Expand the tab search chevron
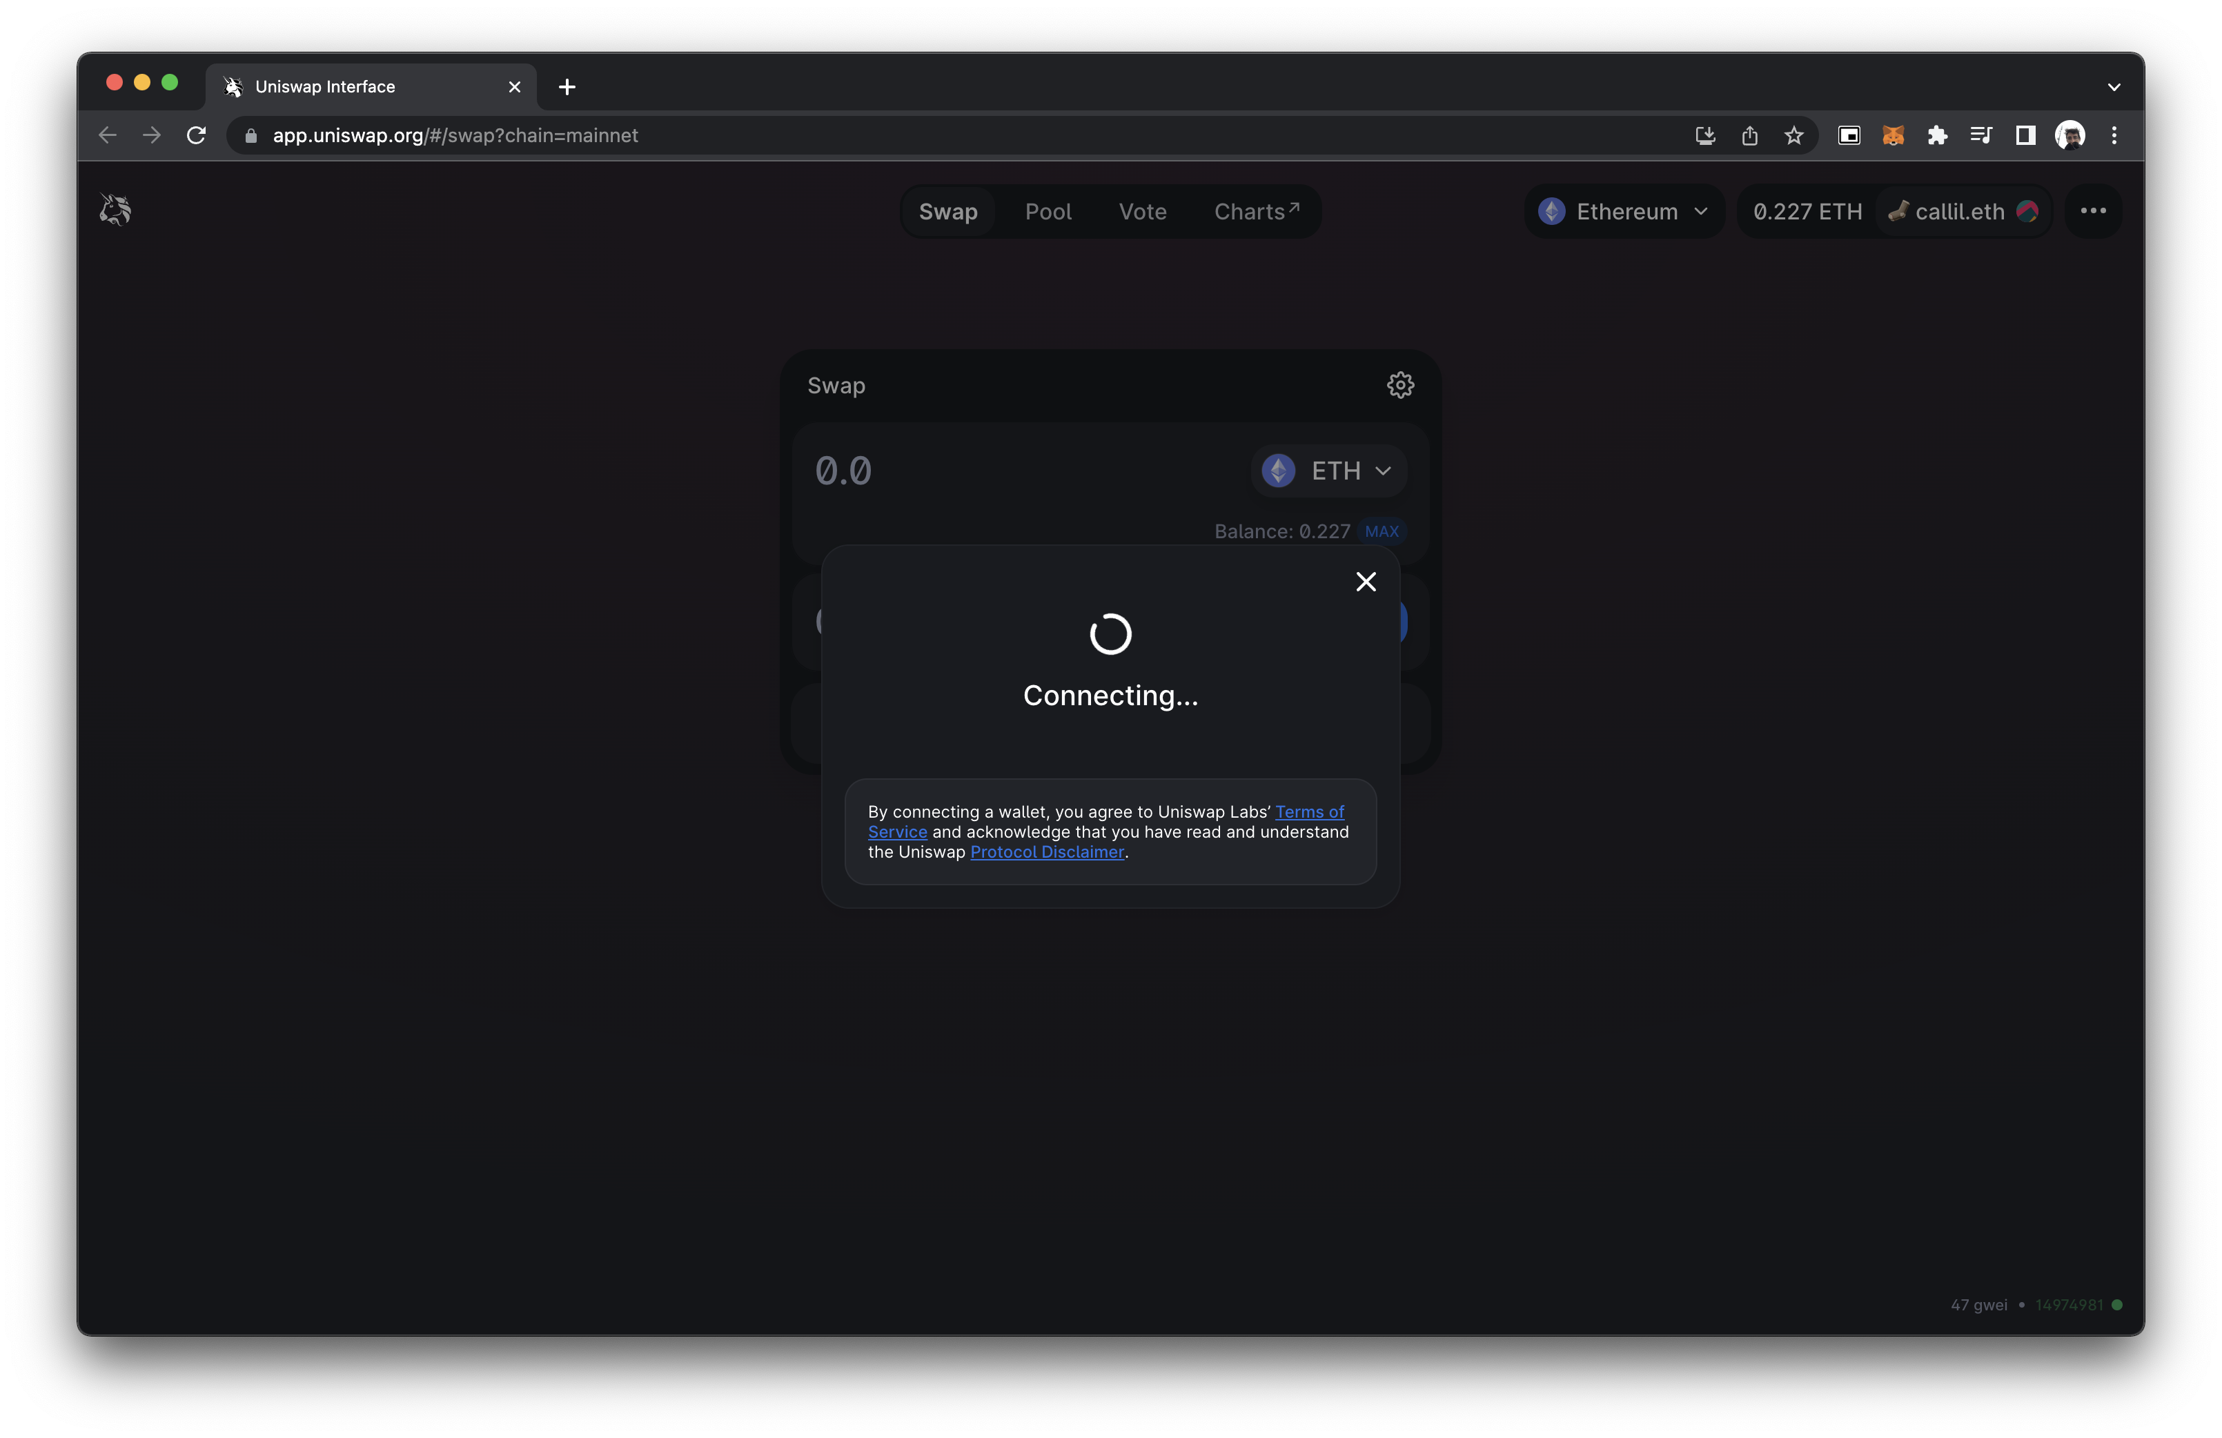Image resolution: width=2222 pixels, height=1438 pixels. pos(2114,87)
